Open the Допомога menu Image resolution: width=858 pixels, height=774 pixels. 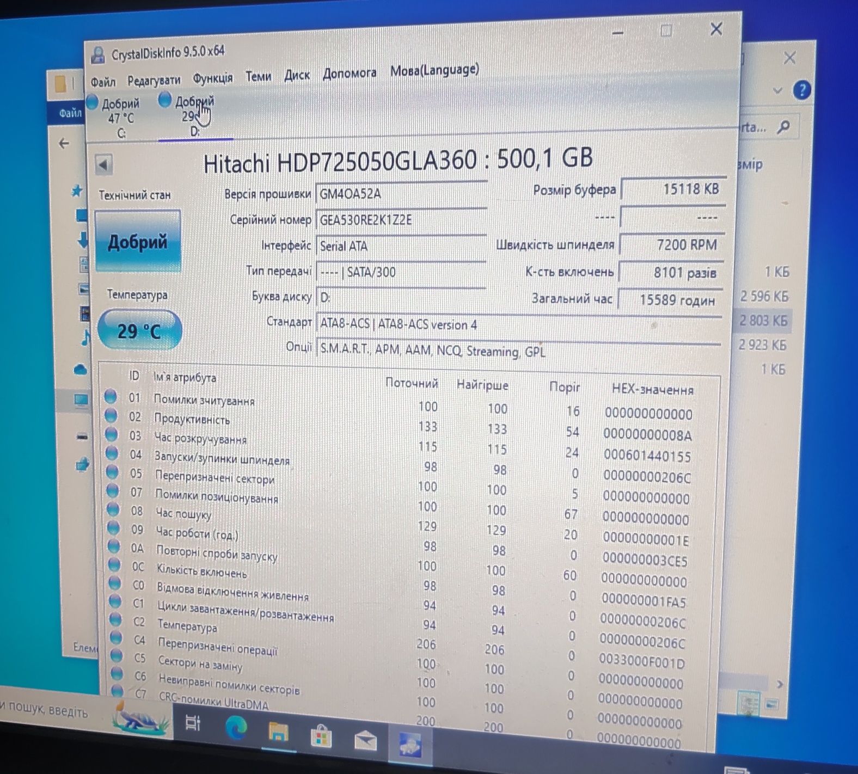coord(350,72)
